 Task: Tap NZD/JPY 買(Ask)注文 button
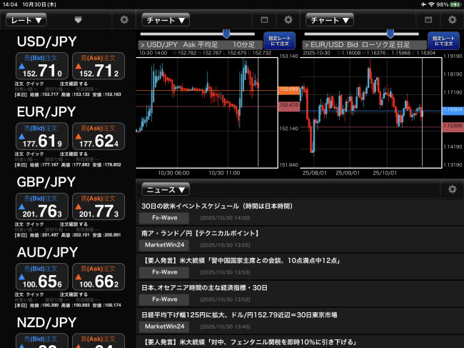point(99,341)
